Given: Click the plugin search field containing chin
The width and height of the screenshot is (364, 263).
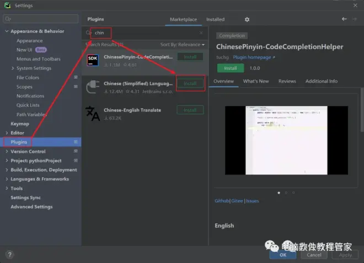Looking at the screenshot, I should pos(145,33).
